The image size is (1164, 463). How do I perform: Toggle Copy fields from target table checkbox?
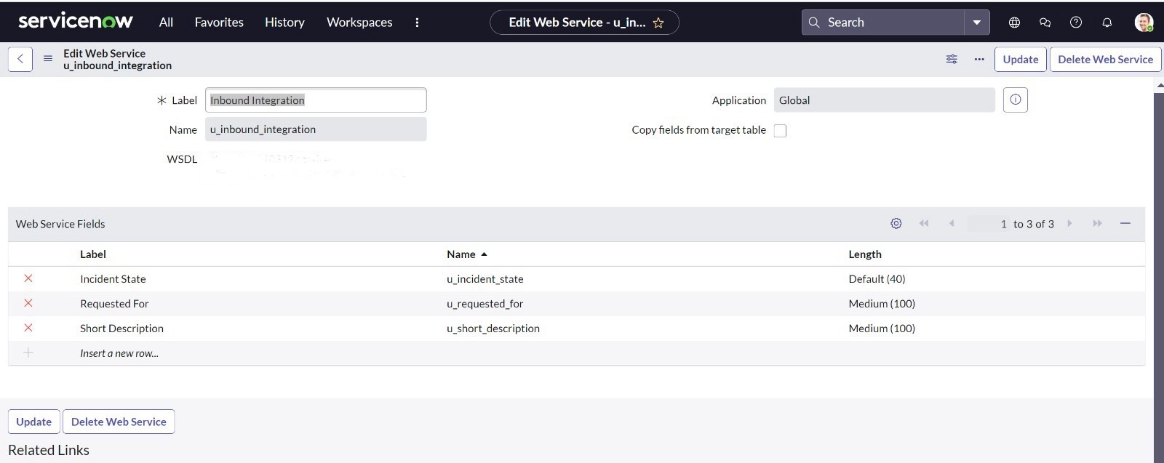780,131
